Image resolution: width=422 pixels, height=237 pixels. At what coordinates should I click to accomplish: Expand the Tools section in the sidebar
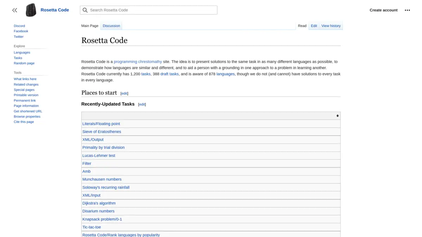pos(18,72)
